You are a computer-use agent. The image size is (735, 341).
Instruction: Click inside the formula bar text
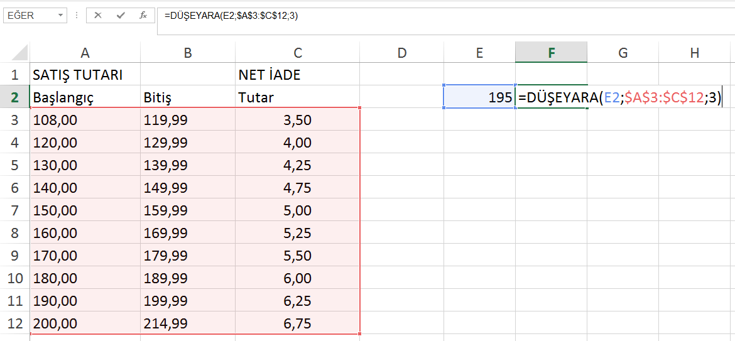click(x=440, y=16)
